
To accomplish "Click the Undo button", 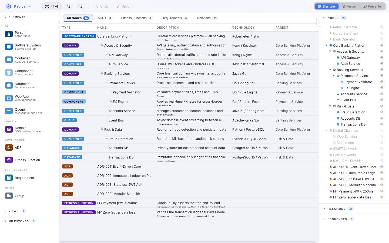I will coord(102,6).
